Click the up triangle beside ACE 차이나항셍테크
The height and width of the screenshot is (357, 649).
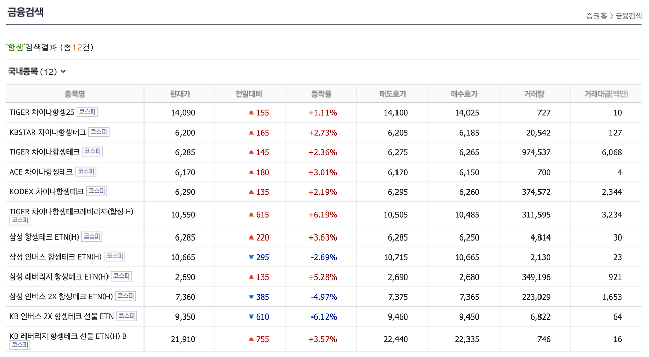pyautogui.click(x=250, y=172)
